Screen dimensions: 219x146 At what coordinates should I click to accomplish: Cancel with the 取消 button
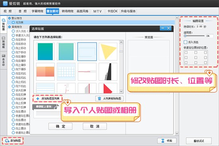(95, 126)
